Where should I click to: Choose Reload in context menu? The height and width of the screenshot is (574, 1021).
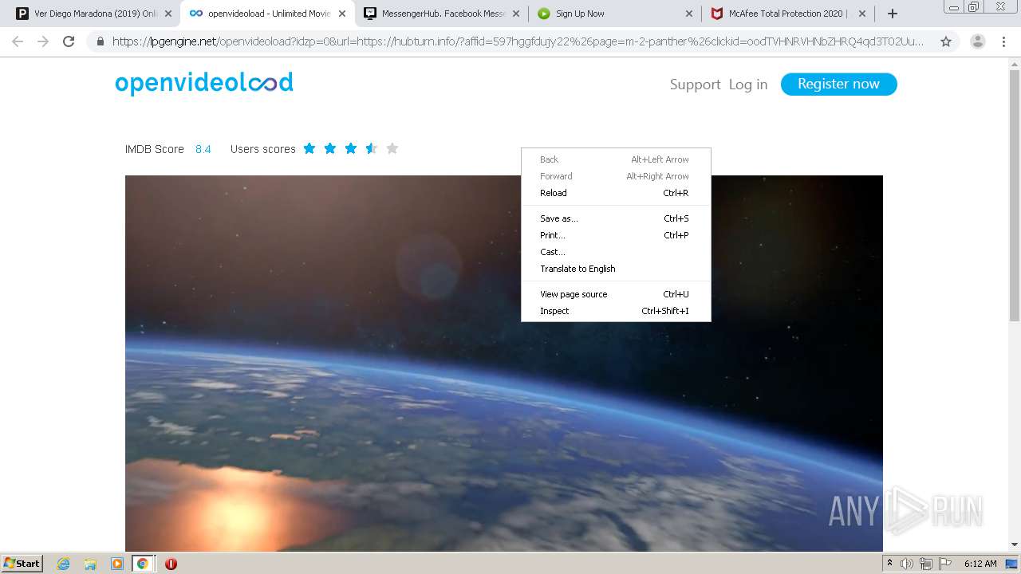coord(616,193)
